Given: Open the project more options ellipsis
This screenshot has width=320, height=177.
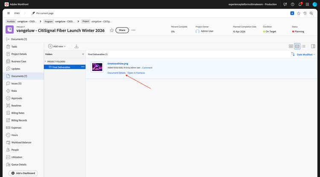Looking at the screenshot, I should (x=133, y=30).
